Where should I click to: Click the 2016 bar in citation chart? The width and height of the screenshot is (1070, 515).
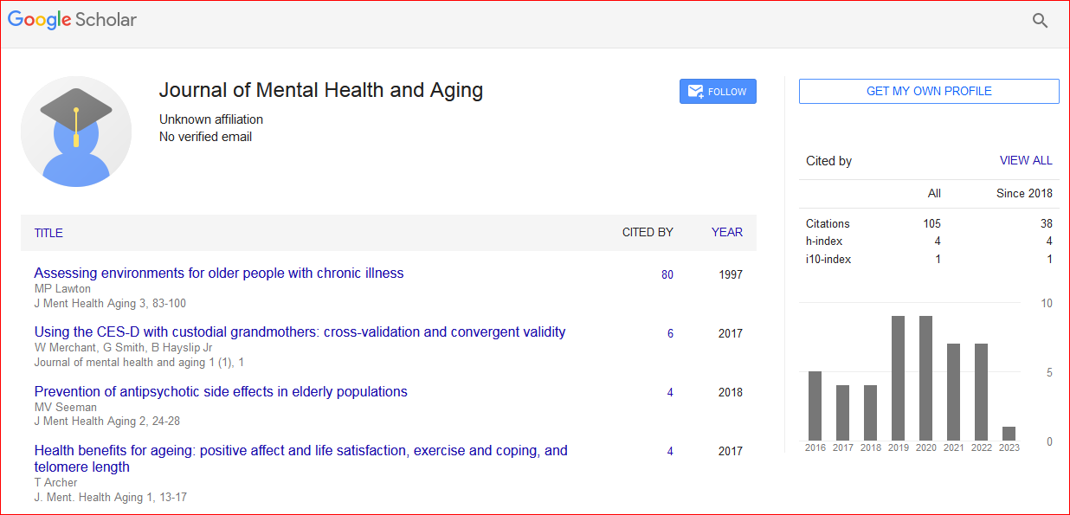pos(815,405)
